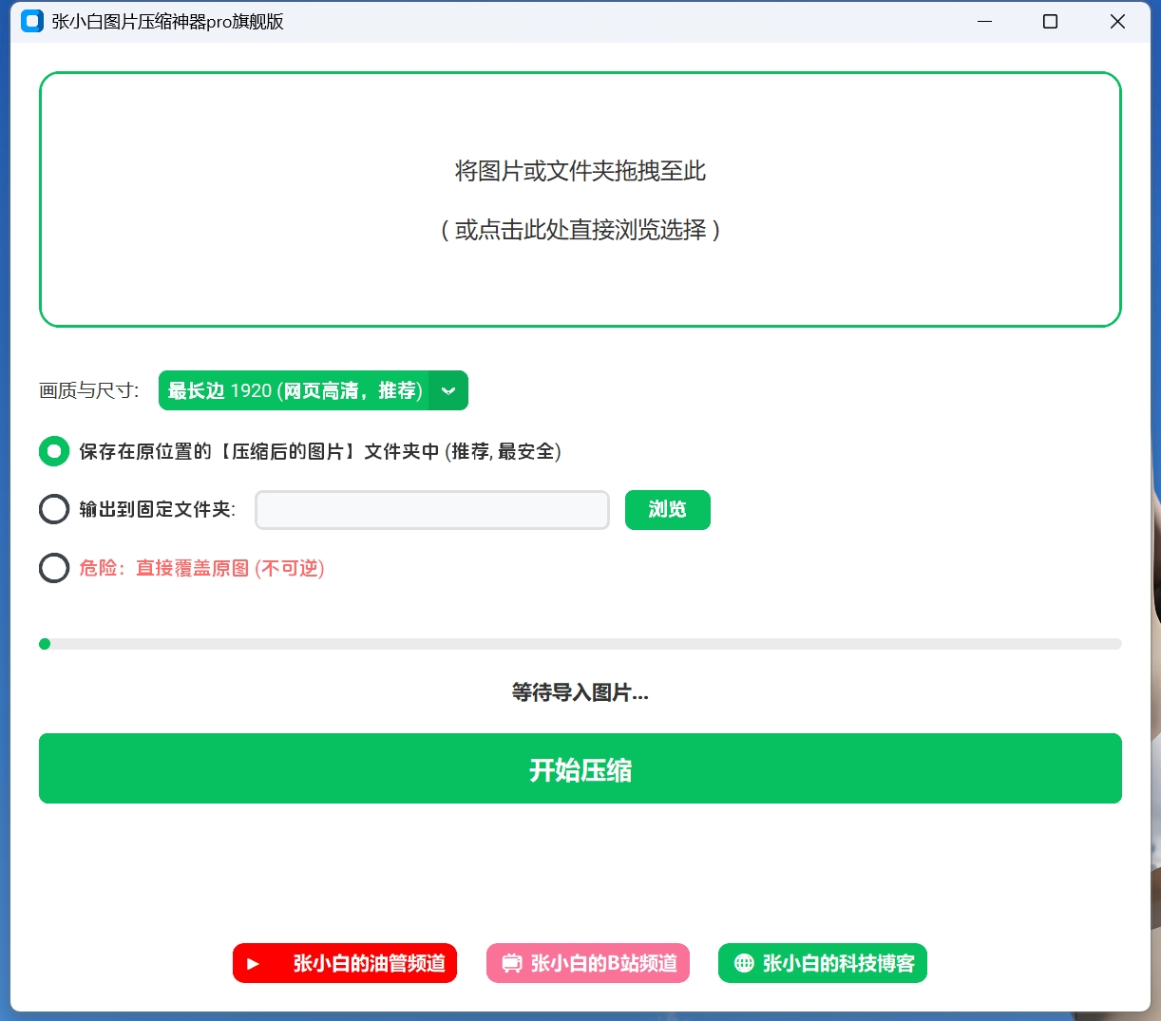Click the 开始压缩 start compression button

580,768
